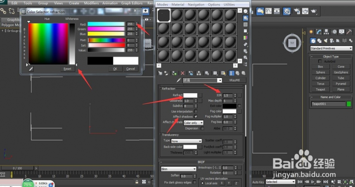Image resolution: width=355 pixels, height=187 pixels.
Task: Switch to Create panel star icon
Action: (311, 32)
